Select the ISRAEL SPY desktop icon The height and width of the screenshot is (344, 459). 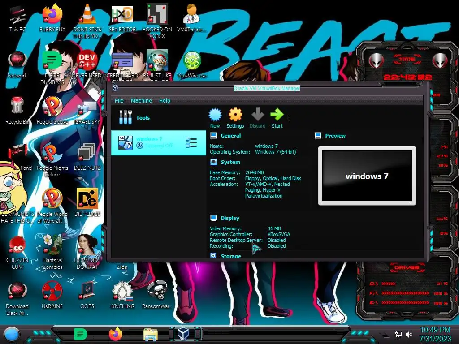[x=87, y=113]
